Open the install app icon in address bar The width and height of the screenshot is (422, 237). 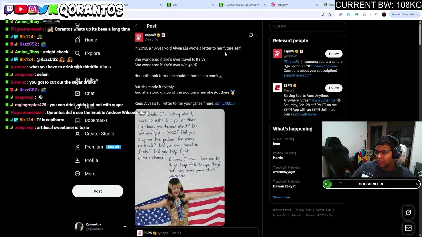click(322, 14)
